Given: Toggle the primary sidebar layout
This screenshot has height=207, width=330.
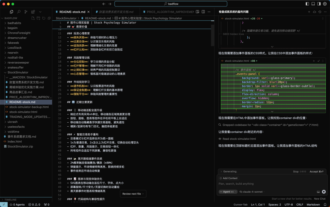Looking at the screenshot, I should [x=307, y=4].
